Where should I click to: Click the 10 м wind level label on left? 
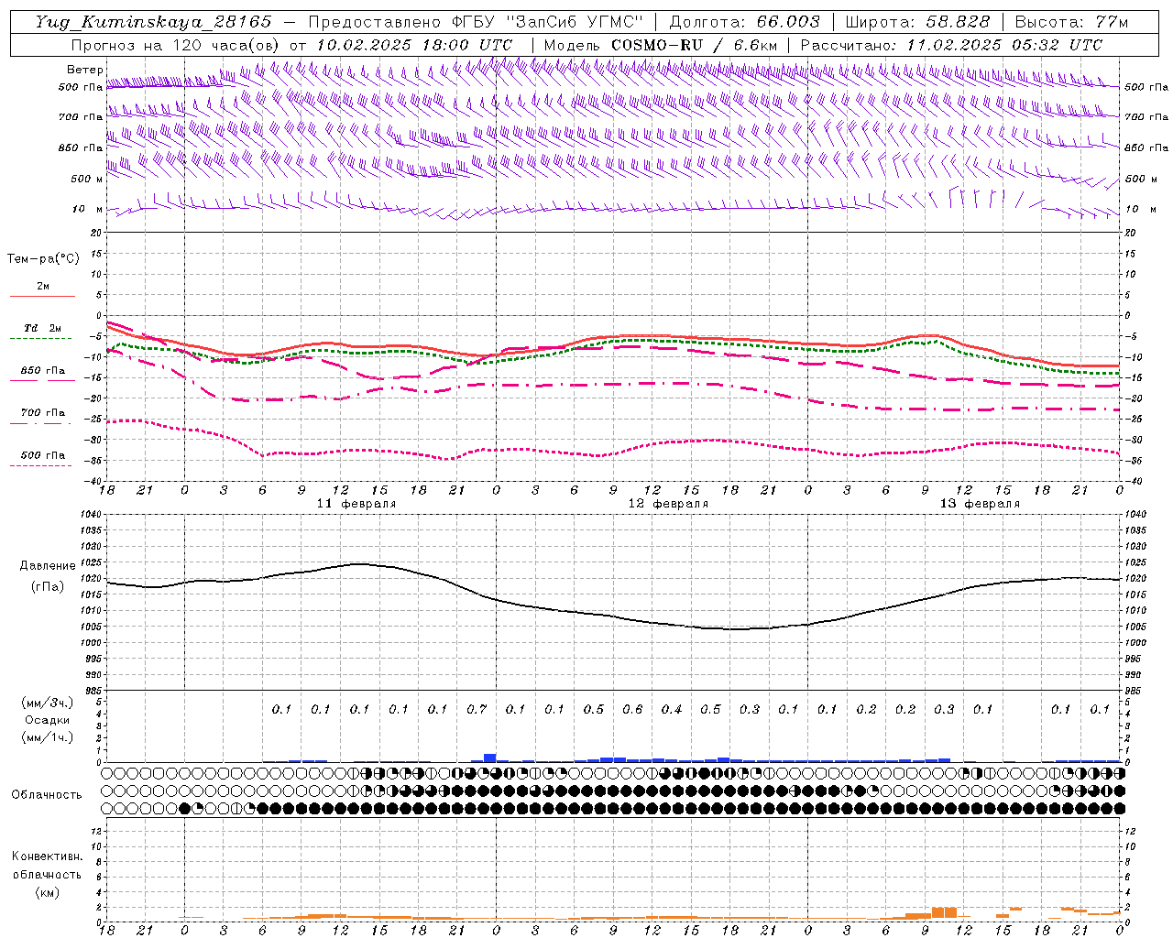pyautogui.click(x=89, y=209)
